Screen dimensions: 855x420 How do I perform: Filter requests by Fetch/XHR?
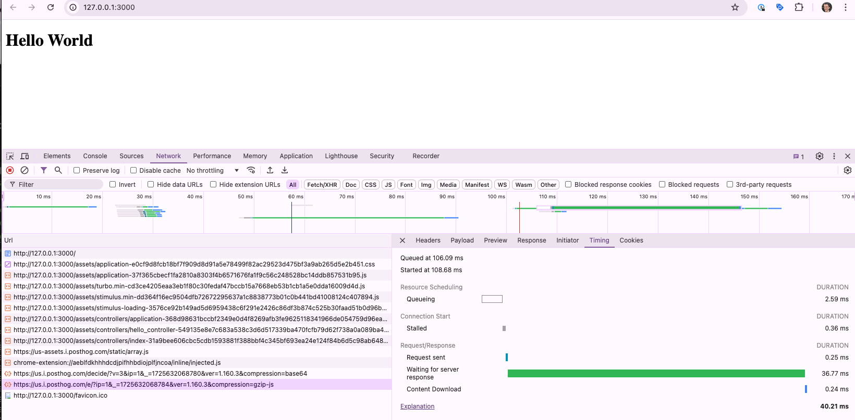(322, 185)
